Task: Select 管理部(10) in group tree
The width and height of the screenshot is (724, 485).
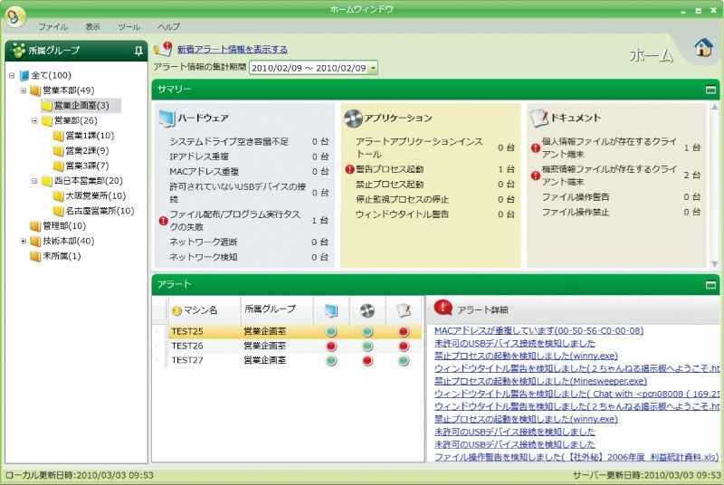Action: 64,225
